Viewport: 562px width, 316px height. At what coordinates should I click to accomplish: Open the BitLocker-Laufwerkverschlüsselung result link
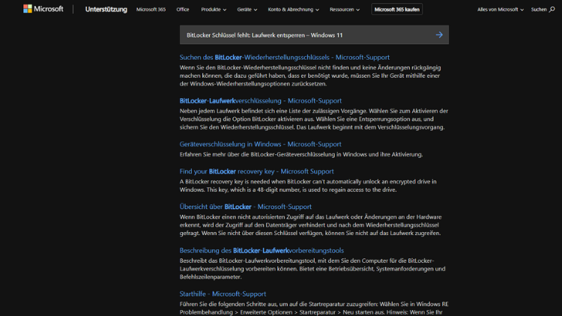tap(260, 100)
